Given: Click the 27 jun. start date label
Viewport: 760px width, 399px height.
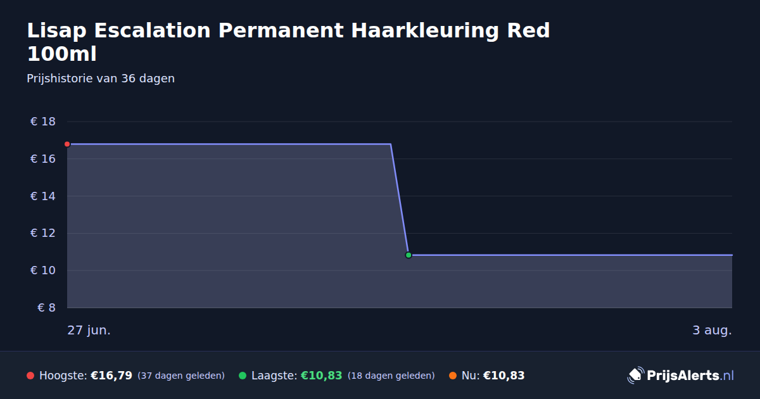Looking at the screenshot, I should [89, 331].
